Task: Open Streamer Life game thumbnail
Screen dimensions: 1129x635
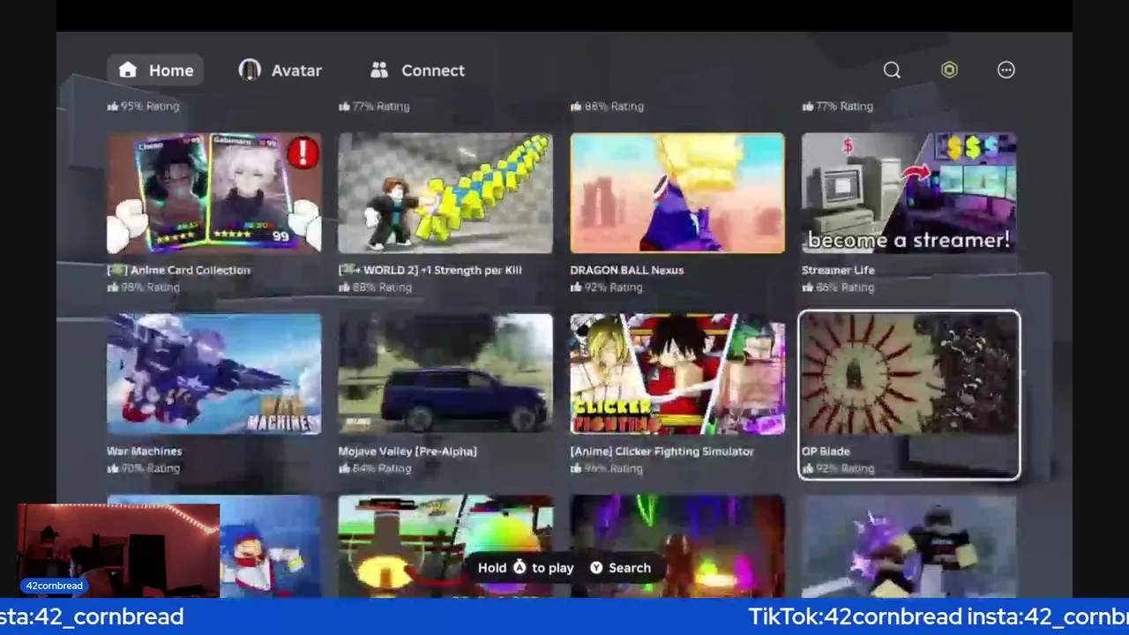Action: [908, 193]
